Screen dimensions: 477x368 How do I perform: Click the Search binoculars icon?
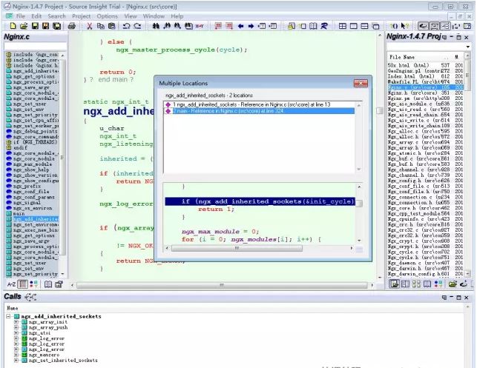[x=156, y=26]
